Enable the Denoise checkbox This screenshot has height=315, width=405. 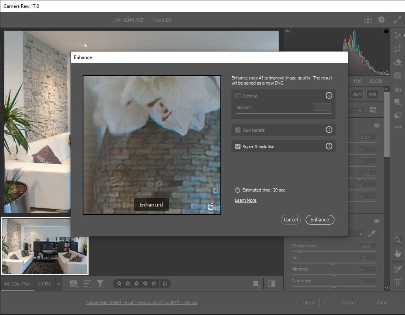238,96
